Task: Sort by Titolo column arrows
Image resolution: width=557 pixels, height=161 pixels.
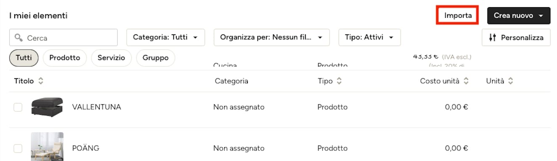Action: coord(41,81)
